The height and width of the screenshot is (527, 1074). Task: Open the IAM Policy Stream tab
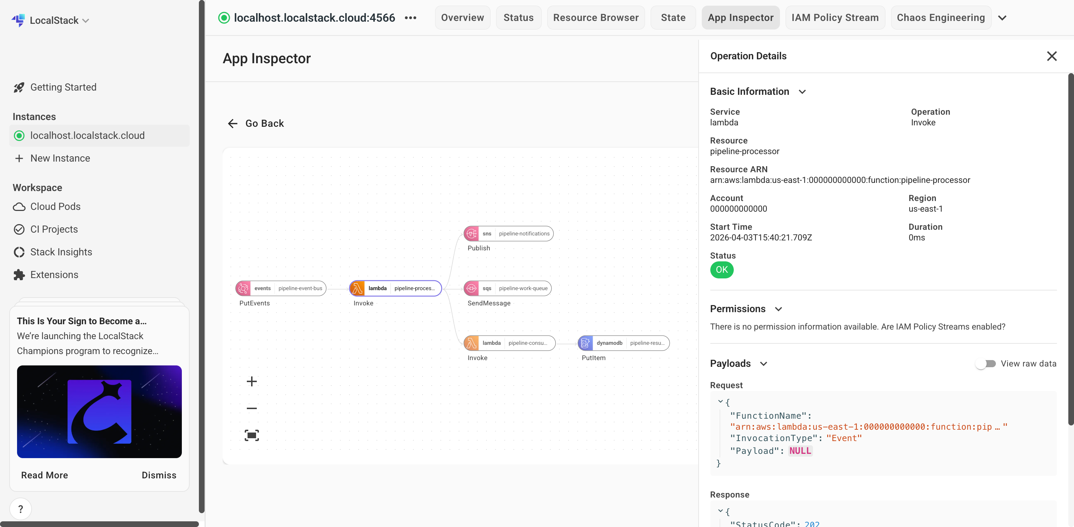835,17
